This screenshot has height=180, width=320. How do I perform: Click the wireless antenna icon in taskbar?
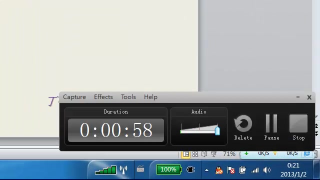123,170
